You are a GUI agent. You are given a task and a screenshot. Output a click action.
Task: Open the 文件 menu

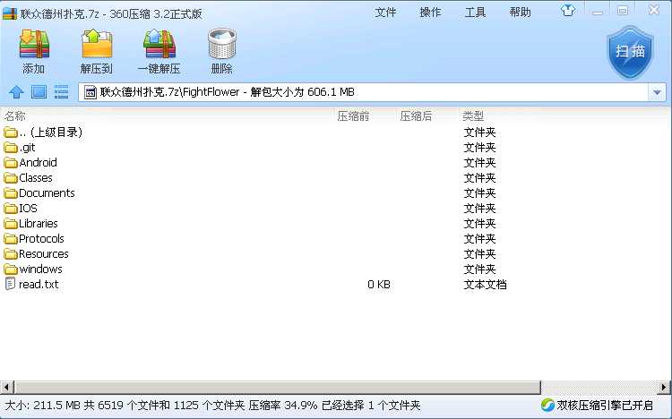(x=385, y=13)
